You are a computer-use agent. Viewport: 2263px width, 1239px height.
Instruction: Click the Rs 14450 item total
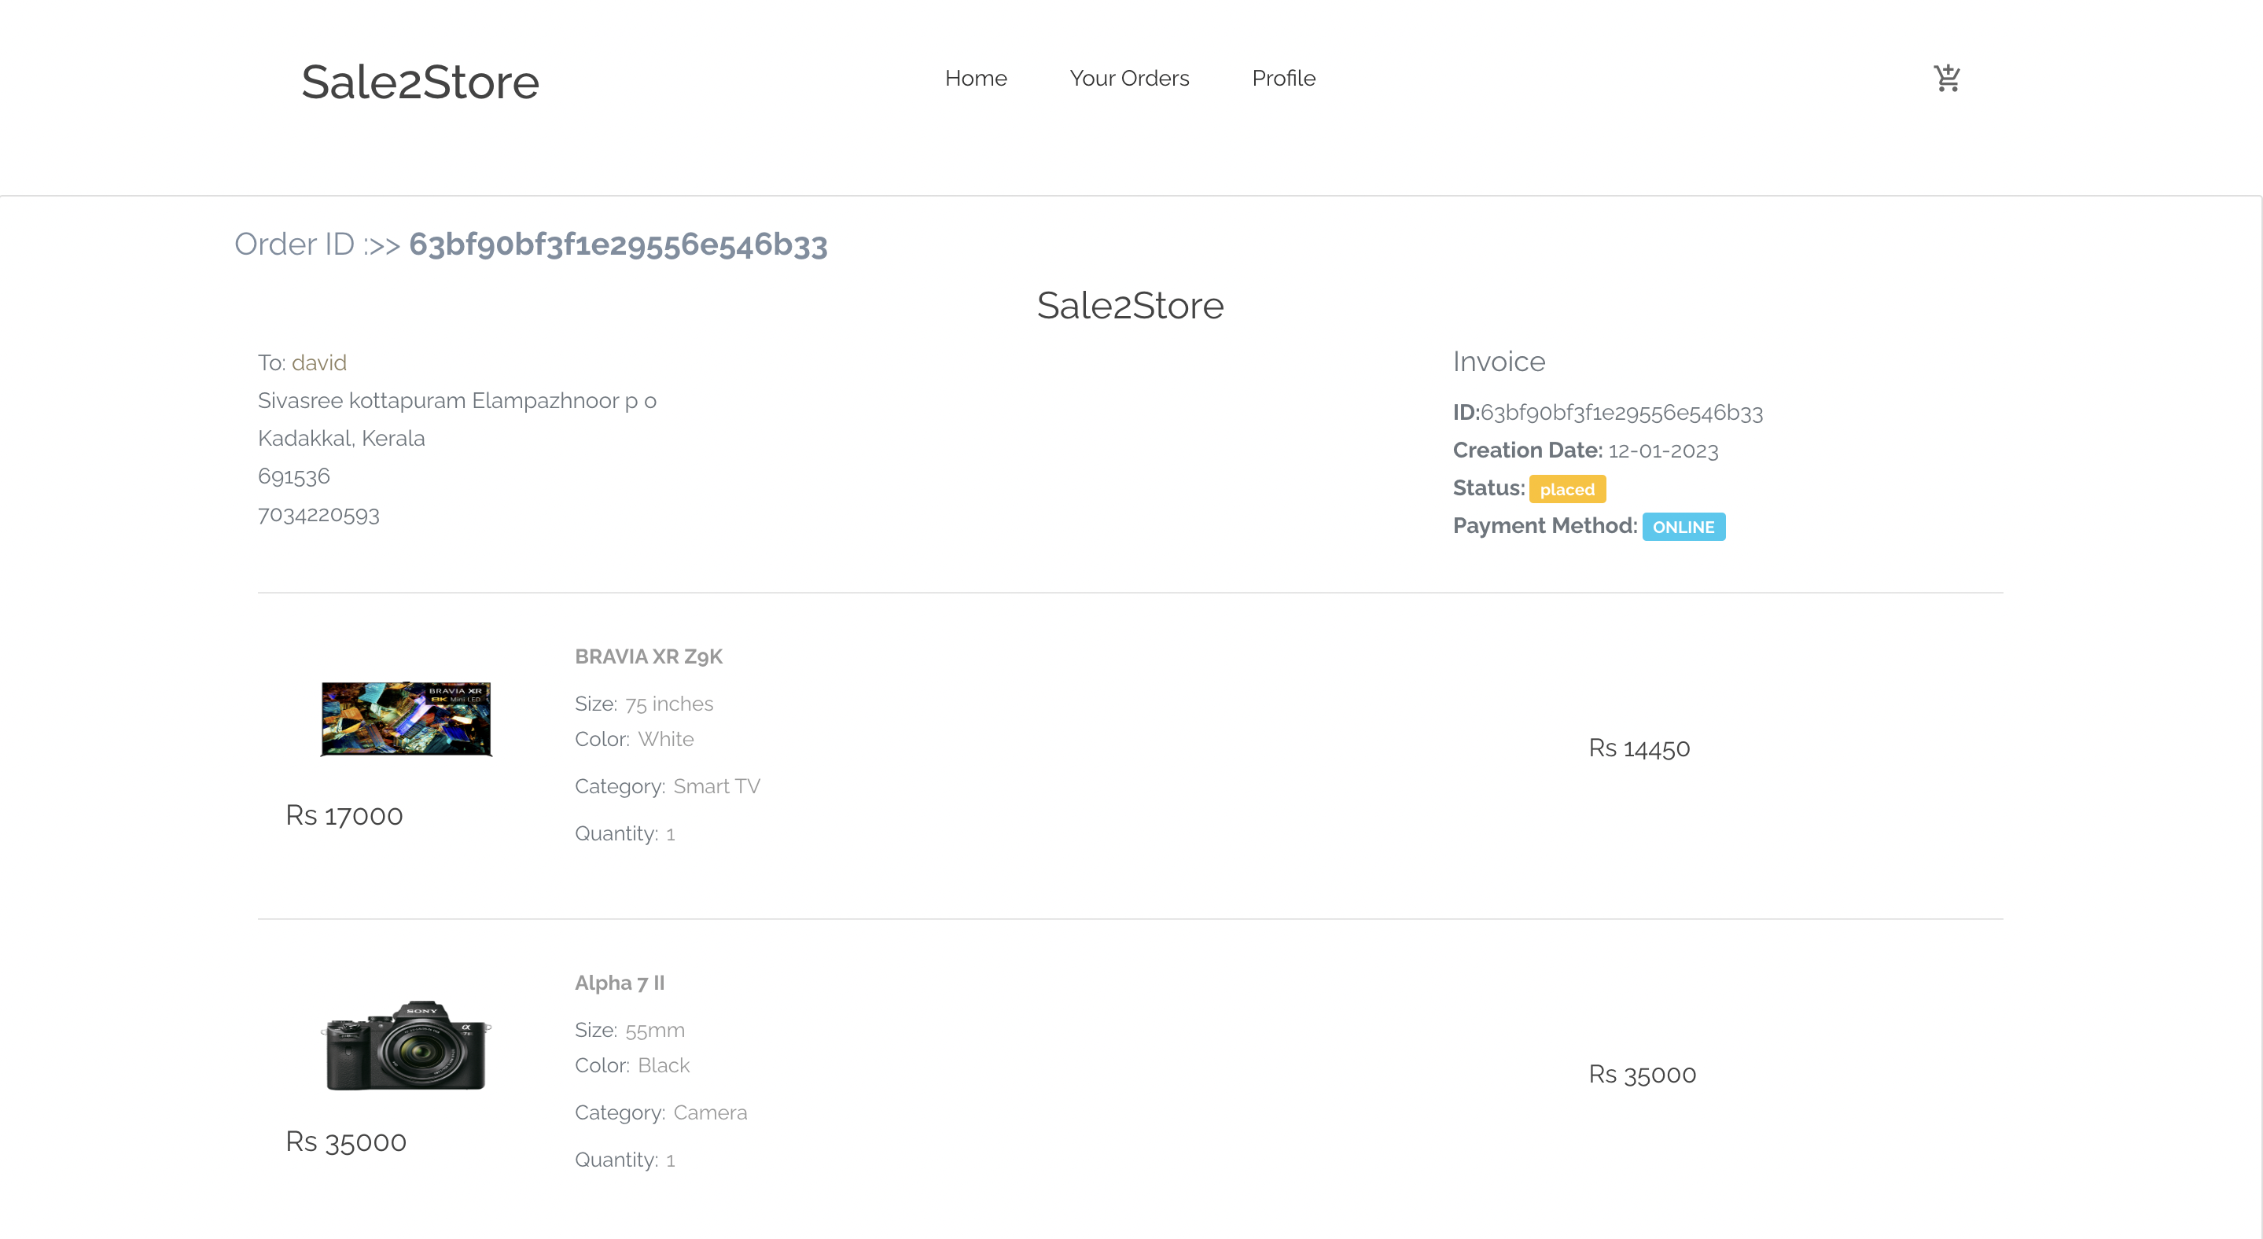[1639, 749]
